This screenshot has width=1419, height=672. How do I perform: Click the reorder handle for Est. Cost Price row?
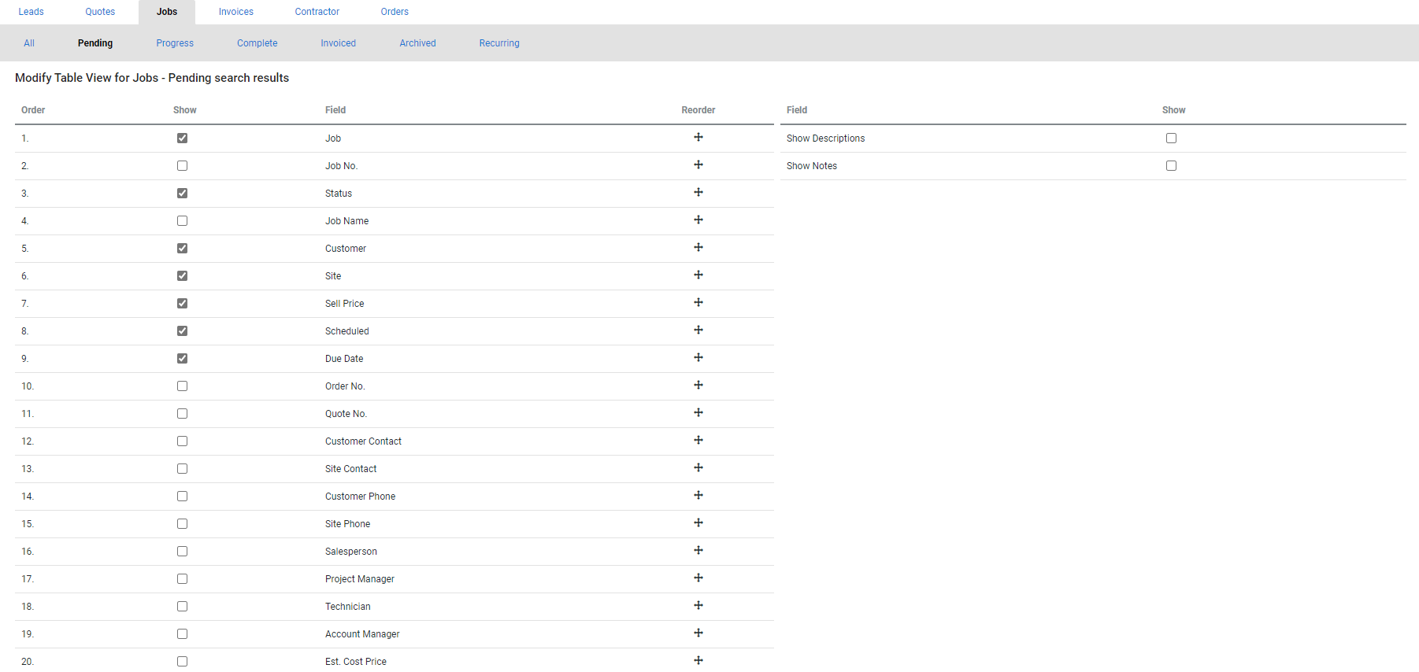698,660
